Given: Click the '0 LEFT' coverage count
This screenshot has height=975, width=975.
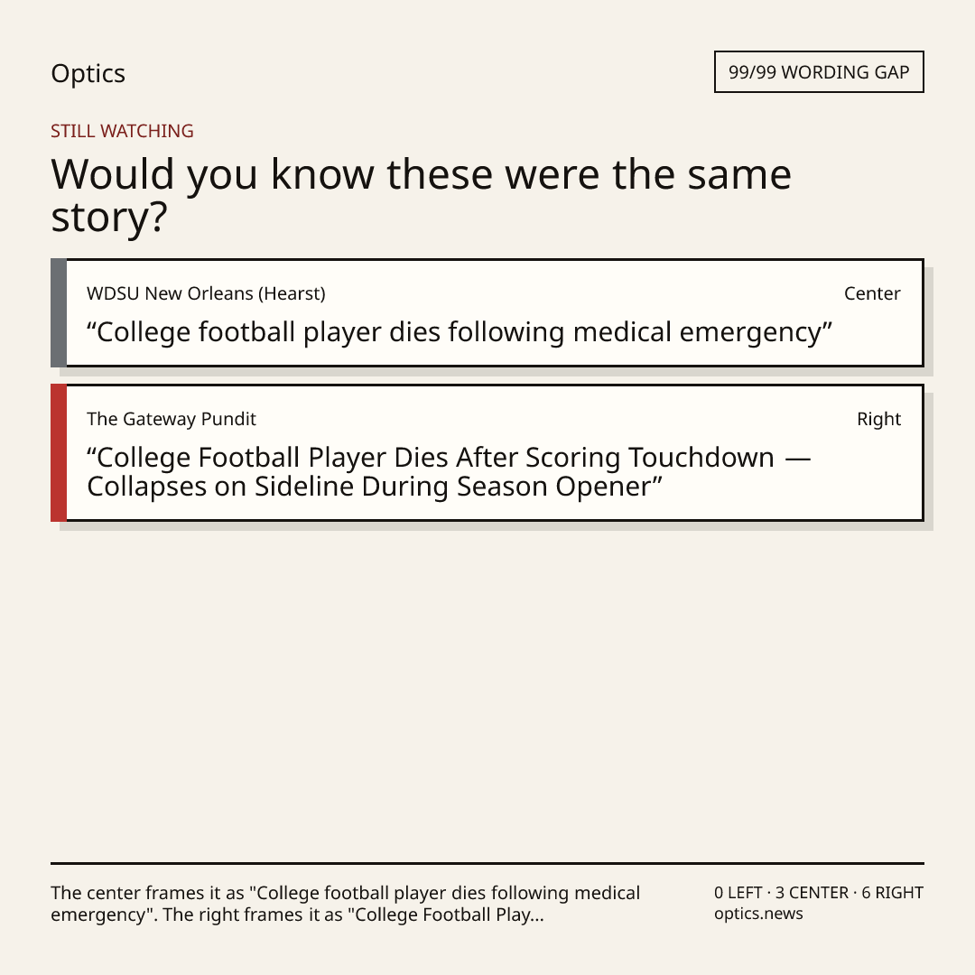Looking at the screenshot, I should 738,893.
